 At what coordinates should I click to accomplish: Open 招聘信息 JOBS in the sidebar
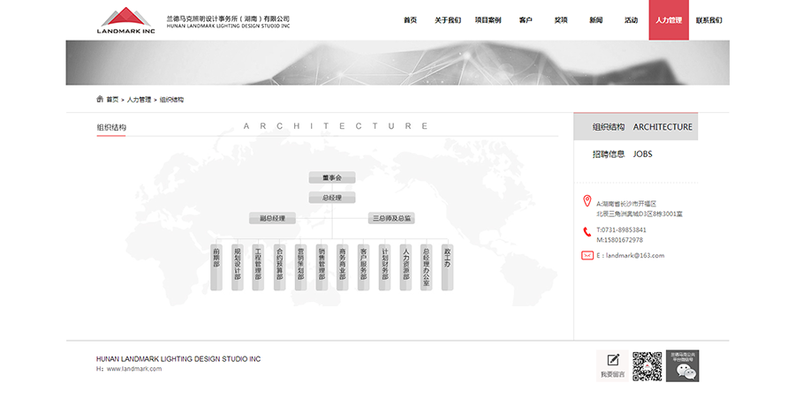(623, 154)
